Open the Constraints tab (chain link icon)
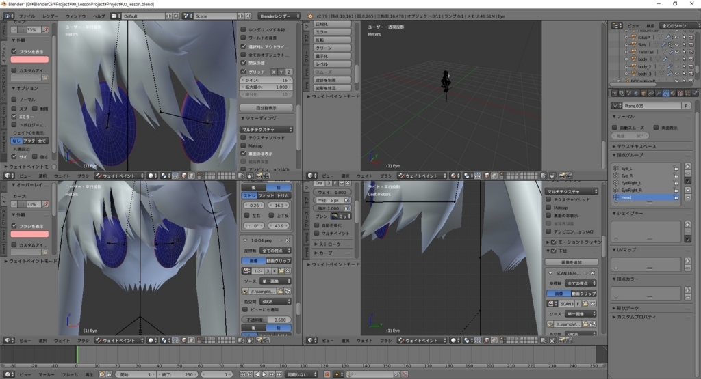 651,93
